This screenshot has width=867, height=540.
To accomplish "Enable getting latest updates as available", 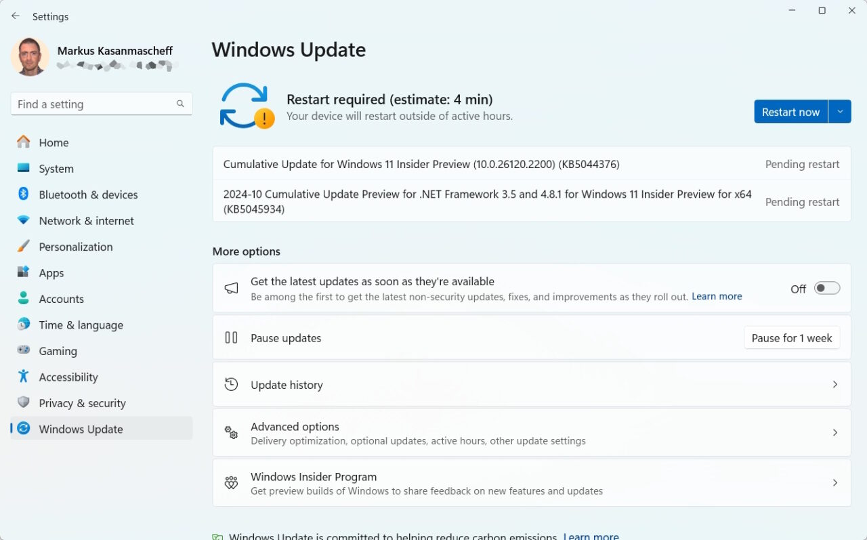I will [x=826, y=288].
